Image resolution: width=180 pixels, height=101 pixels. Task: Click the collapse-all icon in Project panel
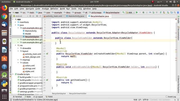tap(33, 16)
